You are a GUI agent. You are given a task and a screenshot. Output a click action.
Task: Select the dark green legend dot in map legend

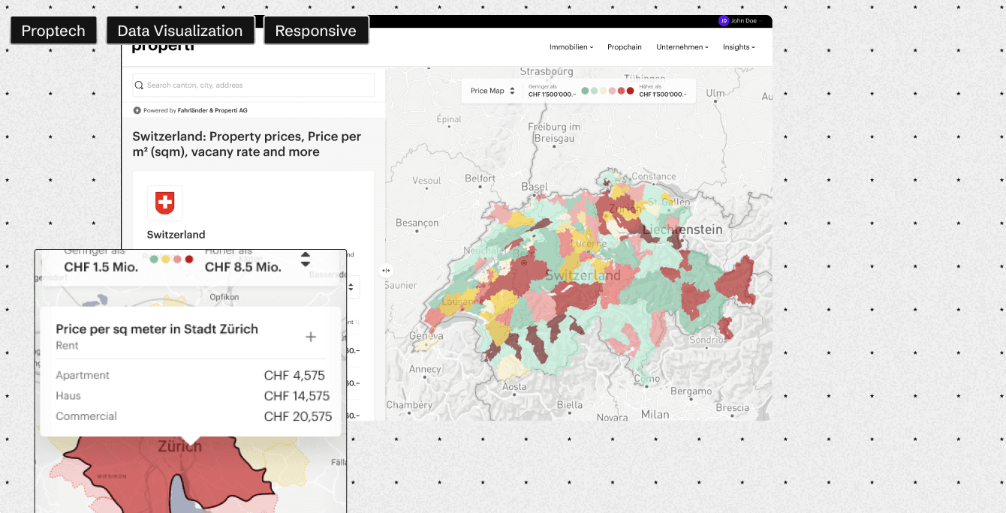point(585,91)
